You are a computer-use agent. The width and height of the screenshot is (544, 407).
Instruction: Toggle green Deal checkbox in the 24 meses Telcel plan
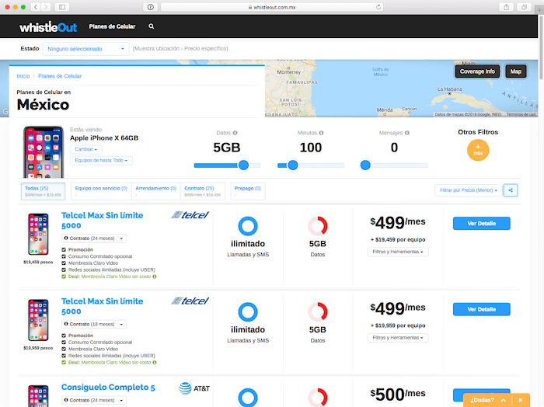64,277
